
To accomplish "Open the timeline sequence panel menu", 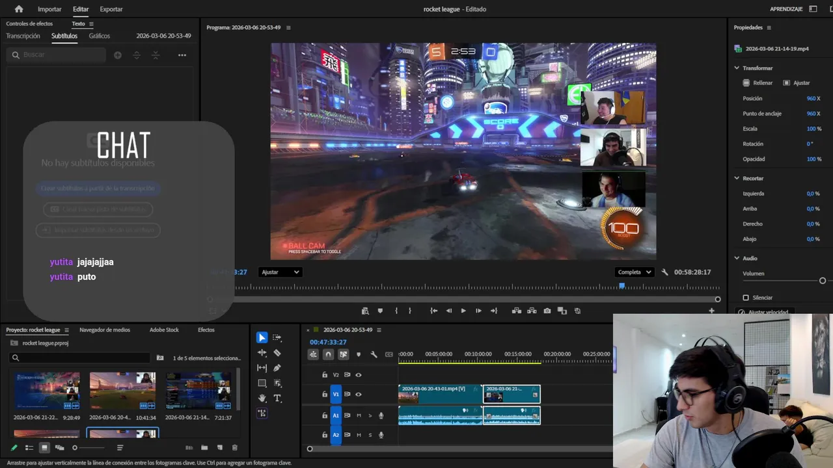I will coord(379,330).
